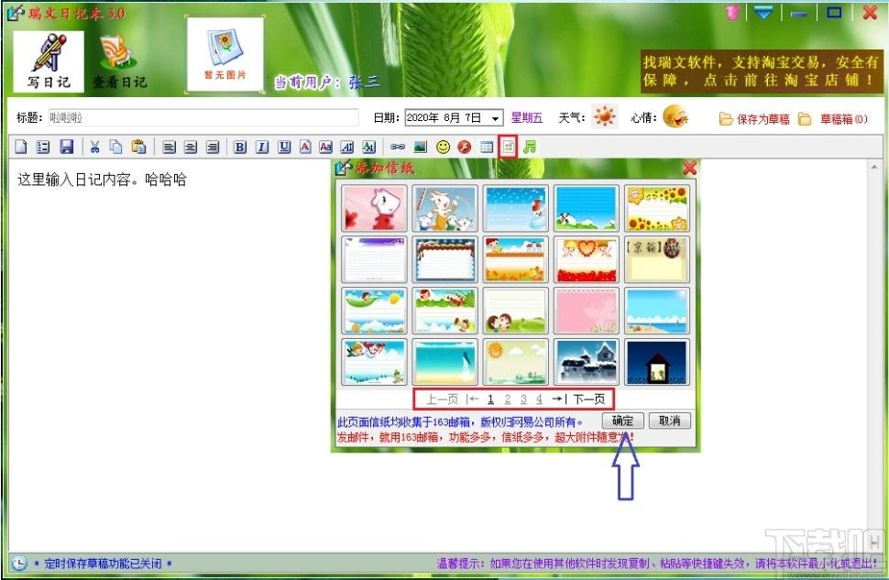Toggle underline formatting in toolbar
The image size is (889, 580).
(x=284, y=147)
